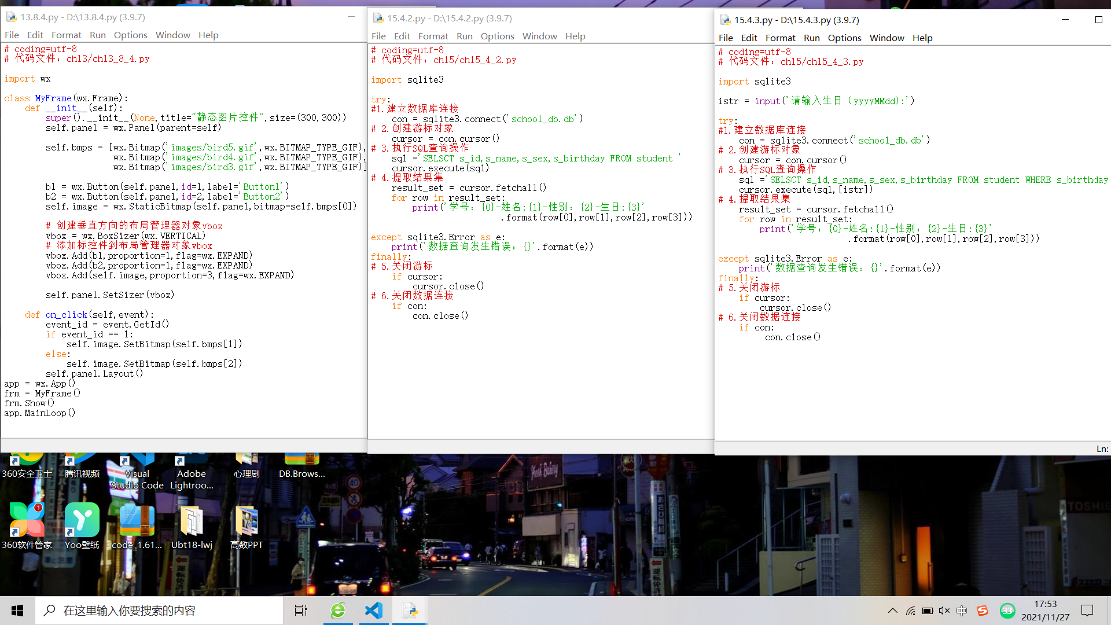Open File menu in 15.4.3.py window
Image resolution: width=1111 pixels, height=625 pixels.
[726, 38]
